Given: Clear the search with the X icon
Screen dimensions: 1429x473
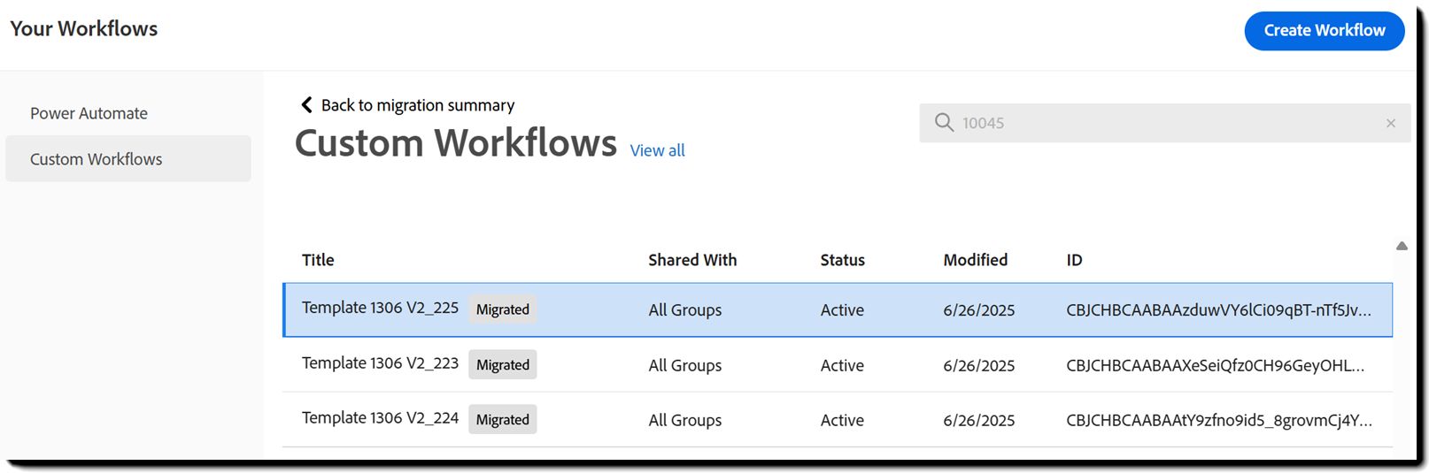Looking at the screenshot, I should click(x=1391, y=123).
